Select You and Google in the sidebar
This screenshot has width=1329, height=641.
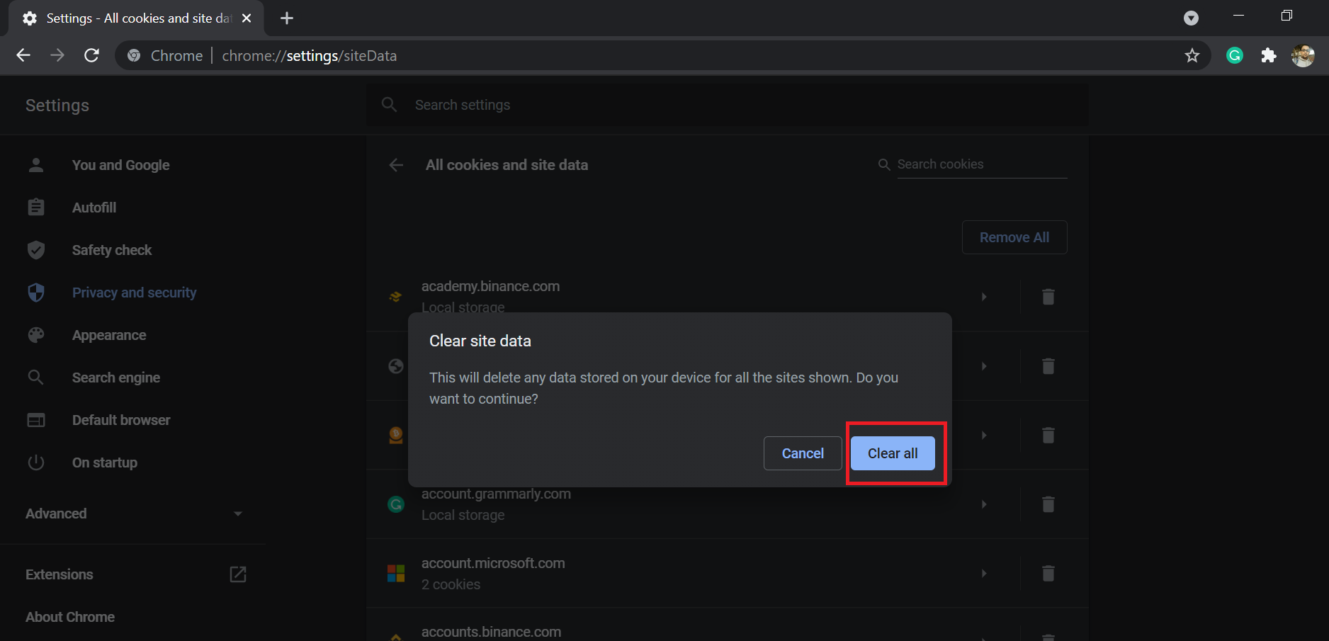click(x=120, y=164)
